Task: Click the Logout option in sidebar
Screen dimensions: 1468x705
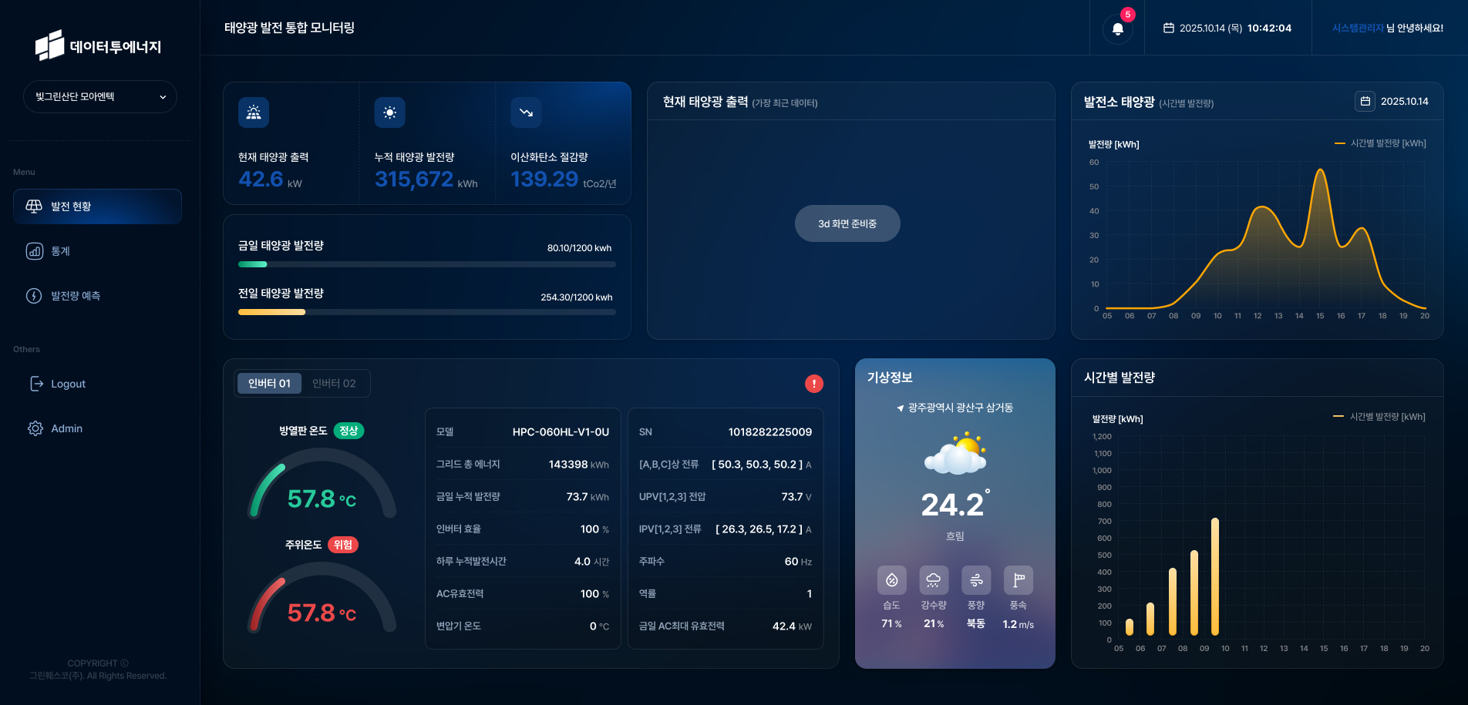Action: (x=67, y=383)
